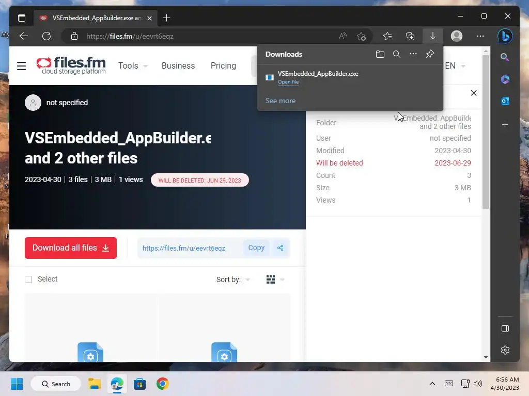
Task: Open the second file thumbnail
Action: (224, 327)
